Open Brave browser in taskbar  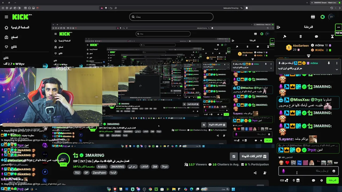pos(115,189)
